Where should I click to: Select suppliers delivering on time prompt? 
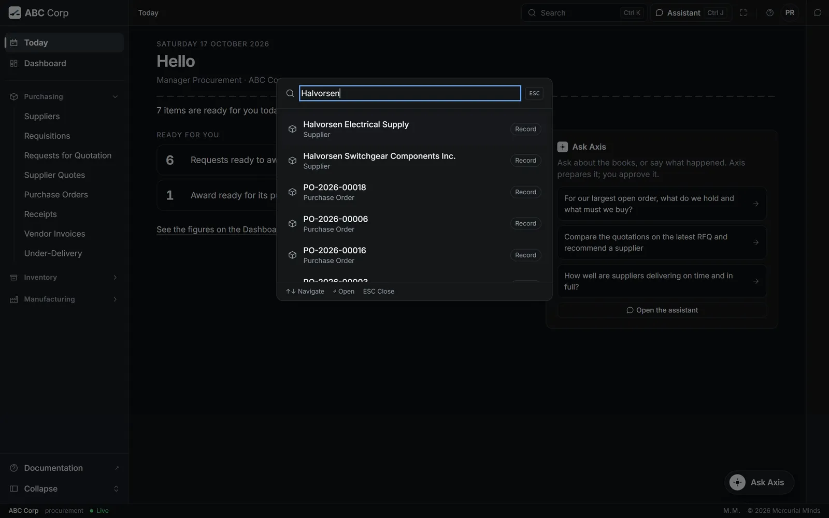tap(662, 281)
